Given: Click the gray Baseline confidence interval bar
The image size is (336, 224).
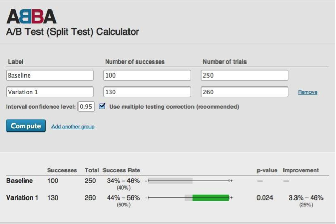Looking at the screenshot, I should click(171, 181).
